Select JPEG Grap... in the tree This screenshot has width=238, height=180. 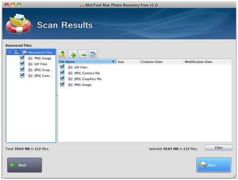tap(44, 70)
